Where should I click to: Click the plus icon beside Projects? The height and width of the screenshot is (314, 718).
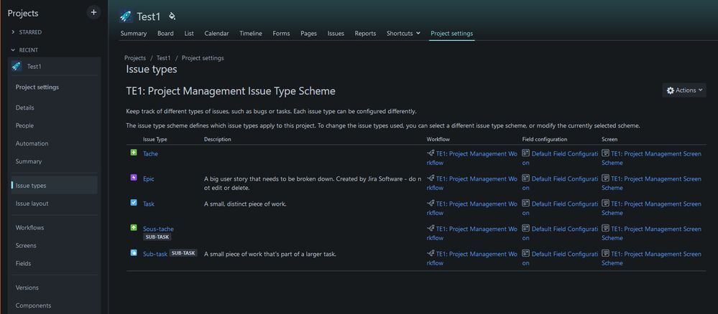(x=93, y=12)
